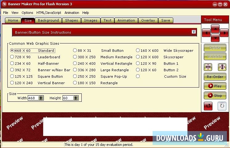Image resolution: width=230 pixels, height=148 pixels.
Task: Open the HTML/JavaScript menu
Action: (x=49, y=13)
